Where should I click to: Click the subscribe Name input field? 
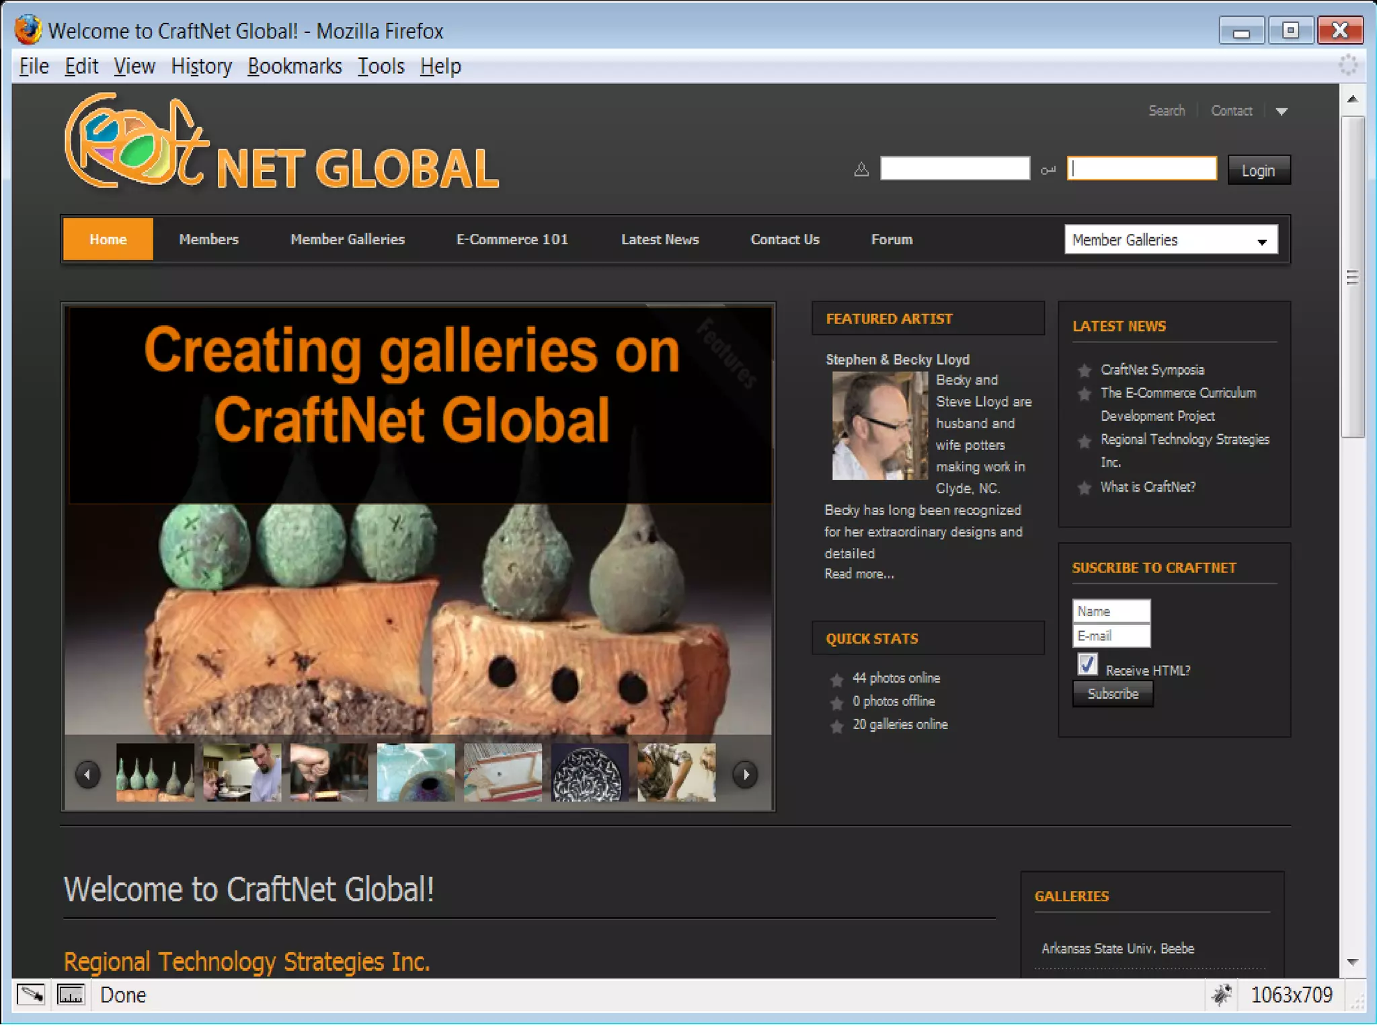tap(1111, 611)
